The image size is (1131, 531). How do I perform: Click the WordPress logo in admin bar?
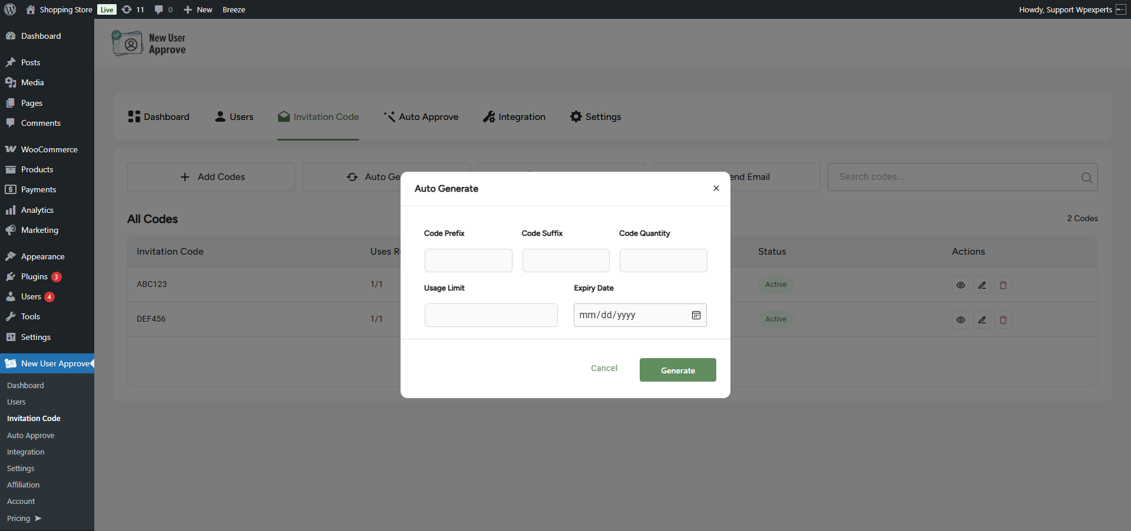[x=10, y=9]
